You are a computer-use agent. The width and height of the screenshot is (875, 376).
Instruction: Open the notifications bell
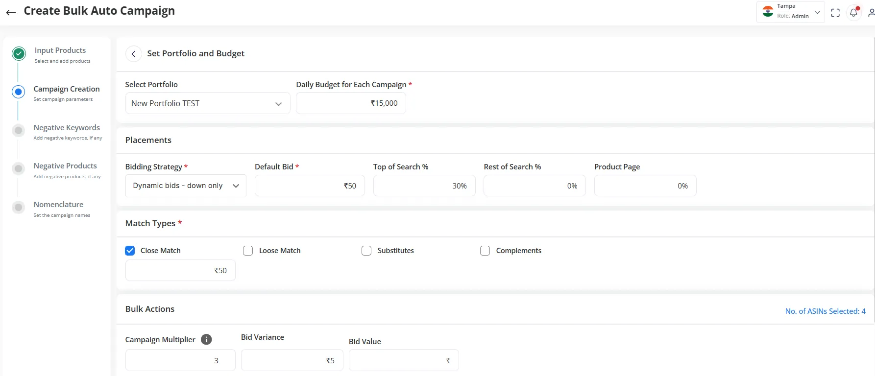tap(853, 13)
